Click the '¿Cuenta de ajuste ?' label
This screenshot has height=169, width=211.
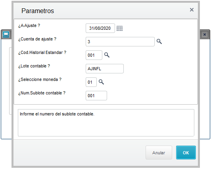pyautogui.click(x=37, y=39)
